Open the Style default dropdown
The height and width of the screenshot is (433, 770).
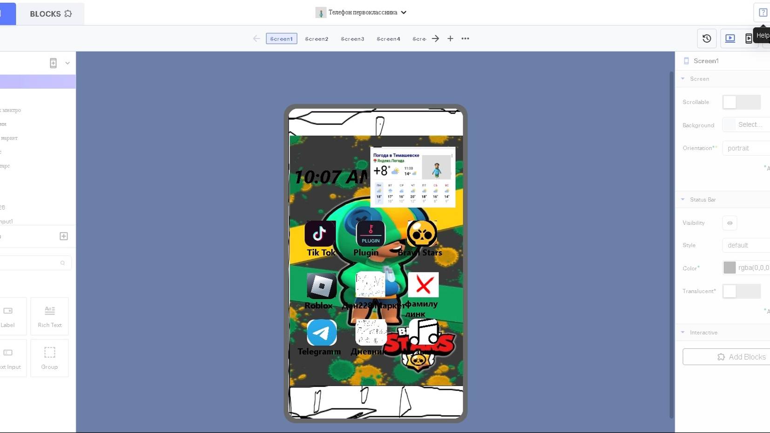(746, 245)
